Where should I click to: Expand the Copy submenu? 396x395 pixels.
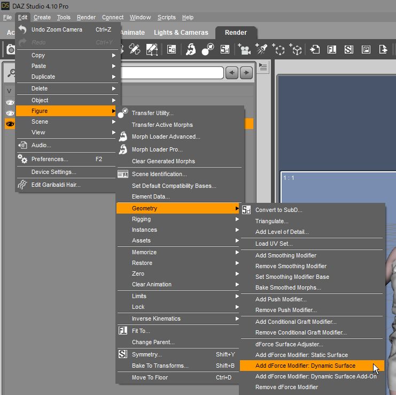[x=66, y=55]
